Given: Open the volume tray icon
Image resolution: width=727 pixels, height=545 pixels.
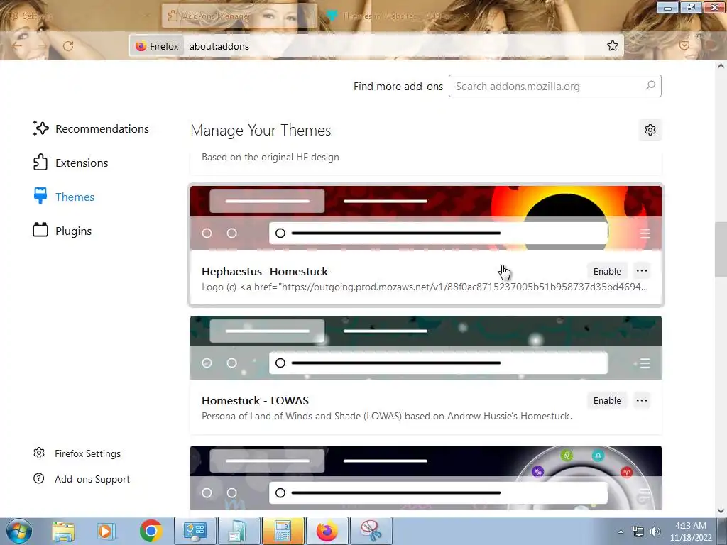Looking at the screenshot, I should click(x=655, y=532).
